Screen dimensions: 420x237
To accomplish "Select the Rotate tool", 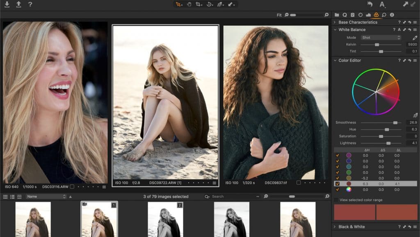I will tap(209, 5).
